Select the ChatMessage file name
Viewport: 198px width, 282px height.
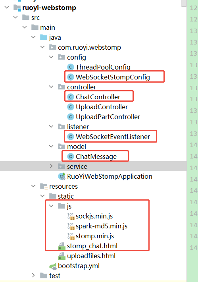click(x=96, y=156)
